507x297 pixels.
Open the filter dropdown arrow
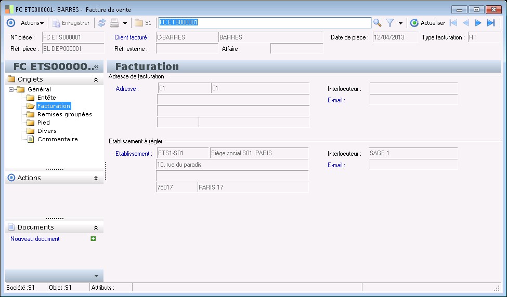pyautogui.click(x=400, y=23)
